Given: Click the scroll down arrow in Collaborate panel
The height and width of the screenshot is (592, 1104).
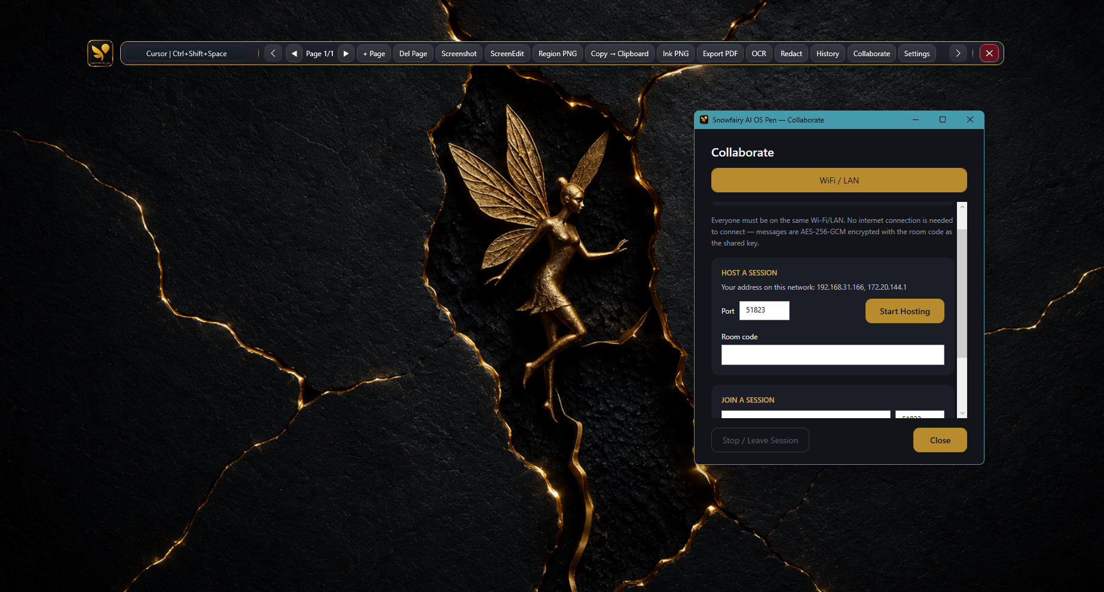Looking at the screenshot, I should coord(962,413).
